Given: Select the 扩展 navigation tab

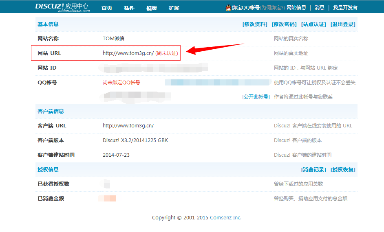Looking at the screenshot, I should coord(174,8).
